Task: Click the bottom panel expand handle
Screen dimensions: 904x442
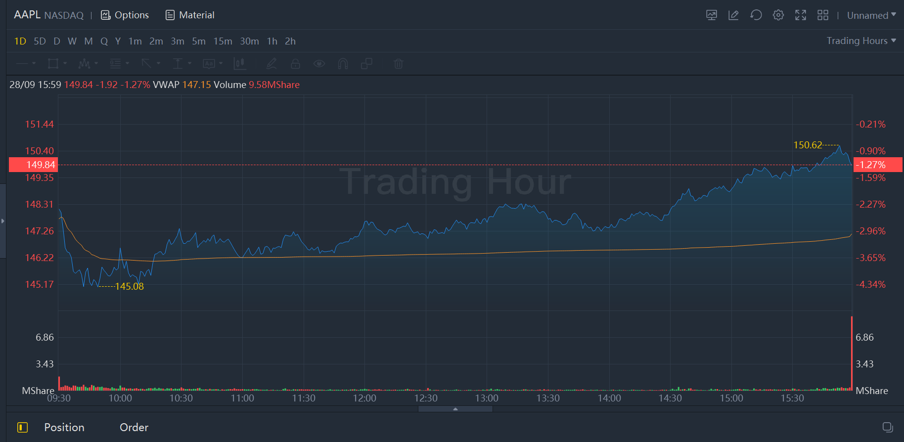Action: pyautogui.click(x=455, y=409)
